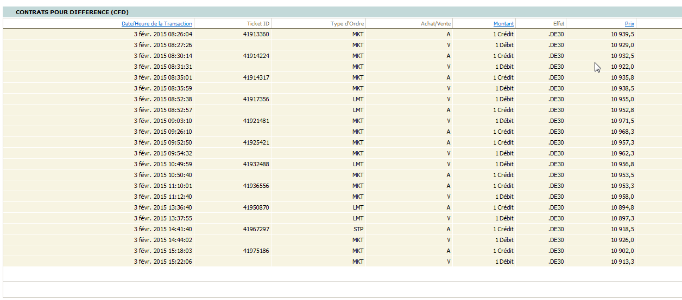This screenshot has height=300, width=682.
Task: Click the price 10 894,8
Action: tap(622, 207)
